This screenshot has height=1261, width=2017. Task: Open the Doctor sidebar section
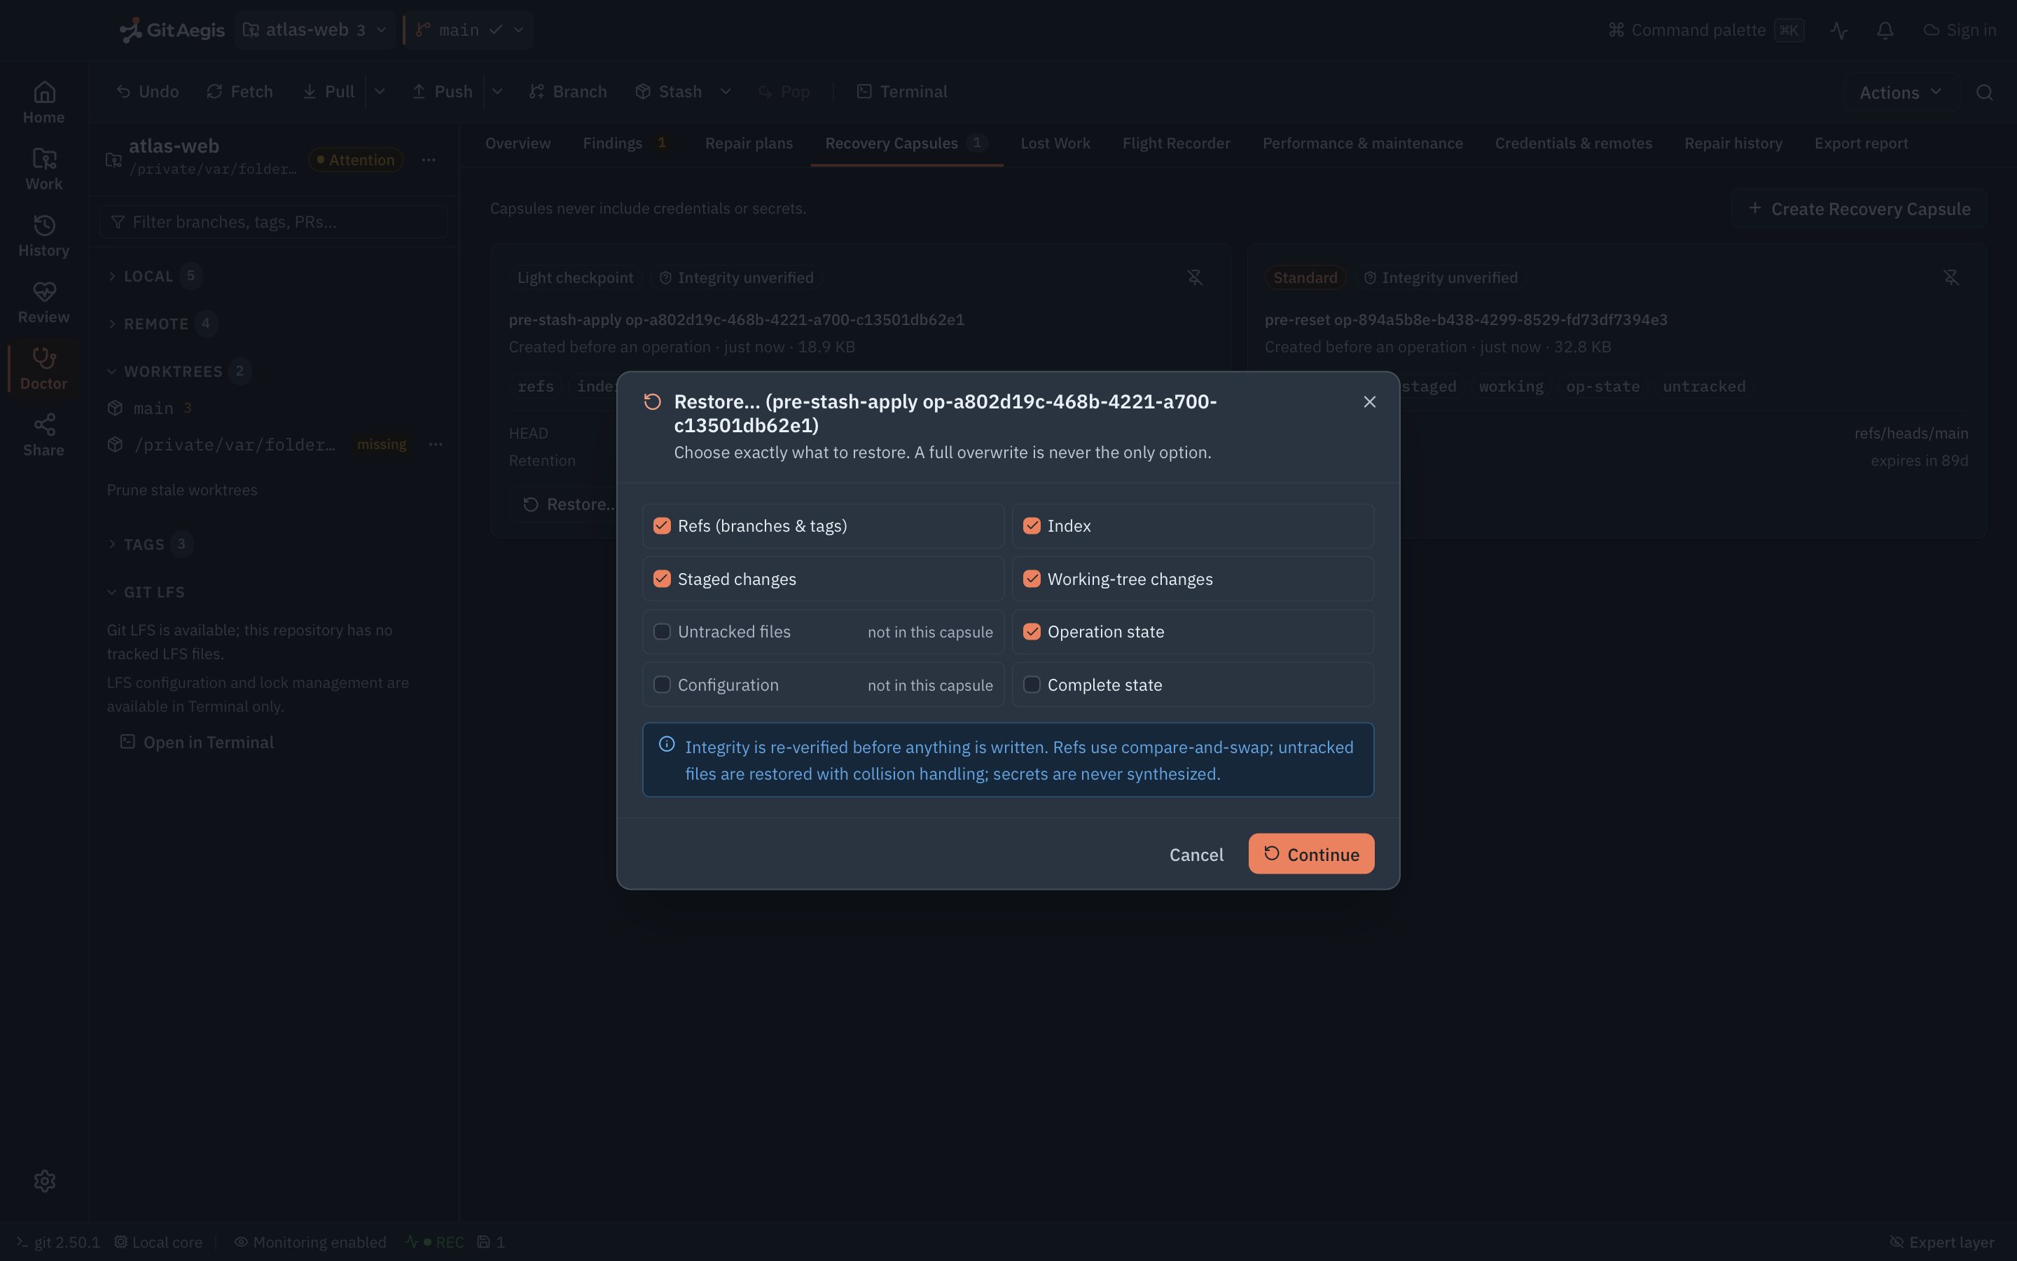coord(44,368)
